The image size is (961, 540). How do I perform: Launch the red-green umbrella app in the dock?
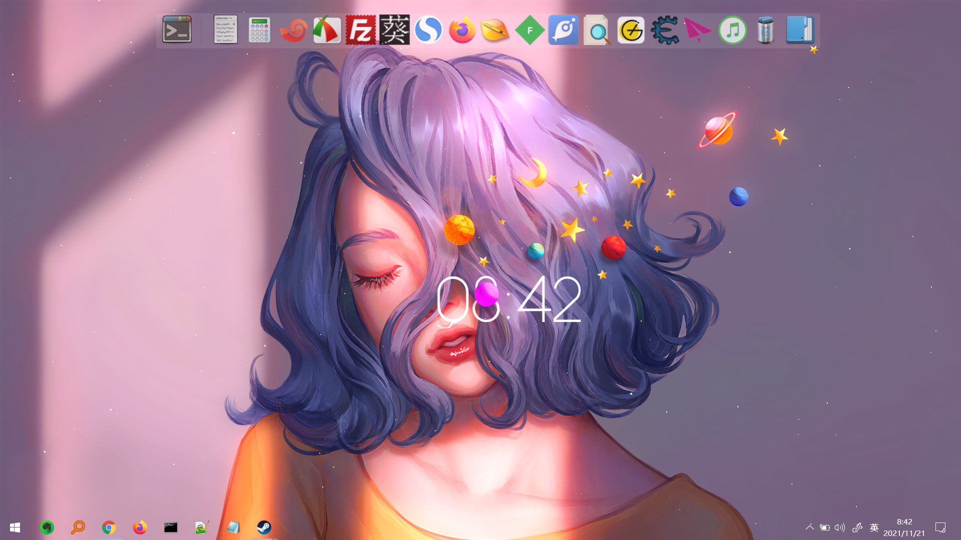tap(327, 30)
